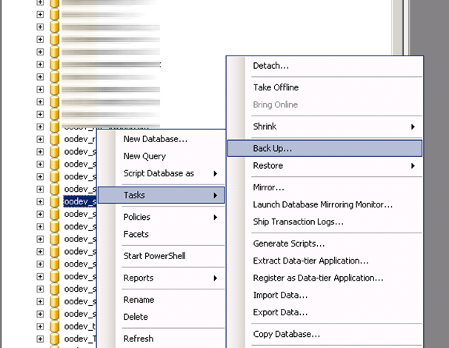This screenshot has height=348, width=449.
Task: Choose Mirror... from Tasks
Action: click(325, 187)
